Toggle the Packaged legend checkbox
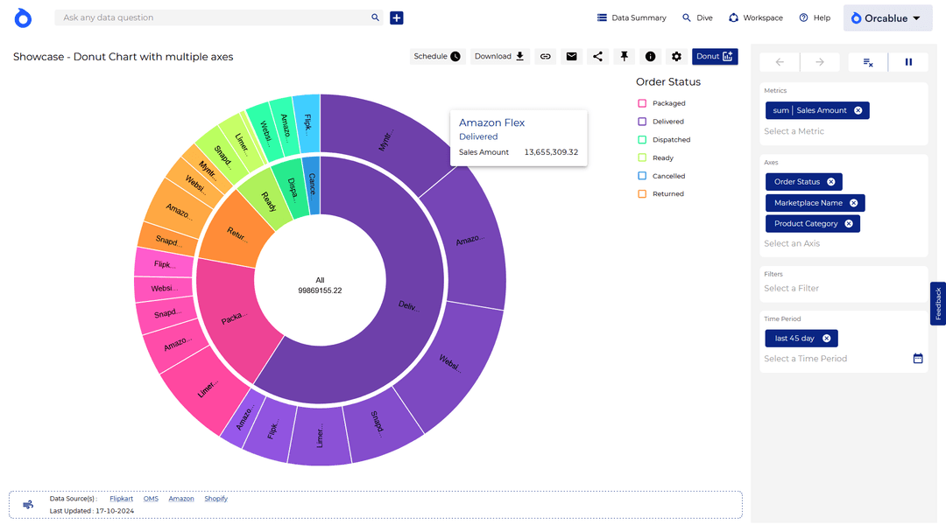Screen dimensions: 946x532 642,103
